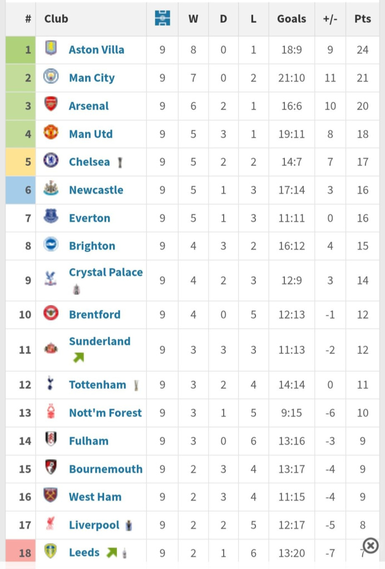The image size is (385, 569).
Task: Click Sunderland's green promoted arrow icon
Action: (x=78, y=357)
